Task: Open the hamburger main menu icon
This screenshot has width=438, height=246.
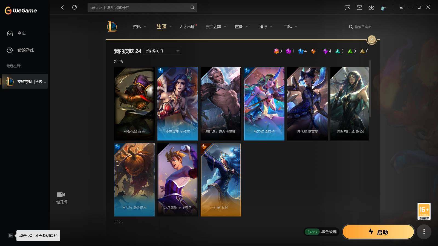Action: [401, 8]
